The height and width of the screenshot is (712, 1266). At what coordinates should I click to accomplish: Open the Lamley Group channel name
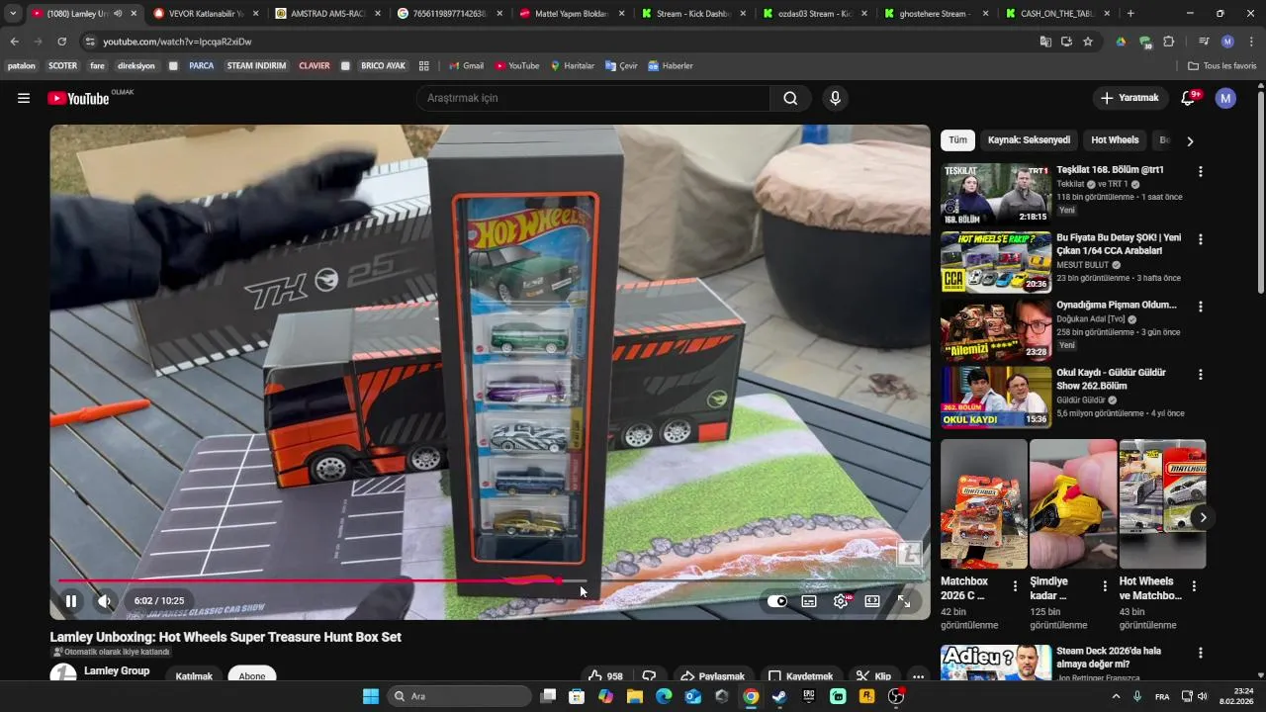117,670
